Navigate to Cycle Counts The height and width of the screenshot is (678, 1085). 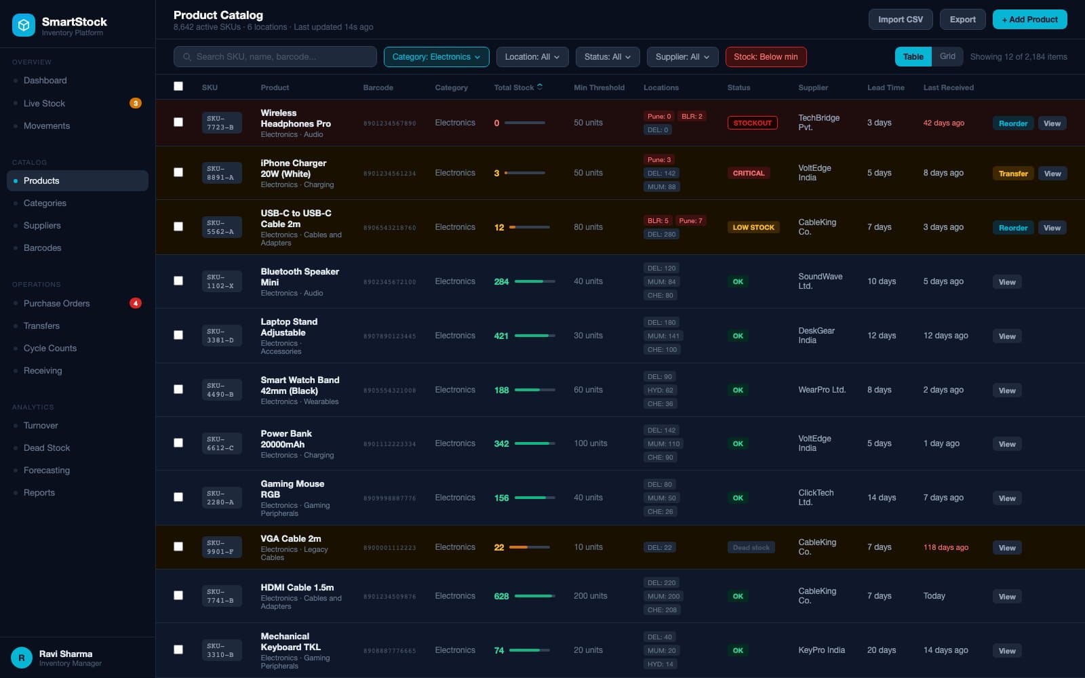[77, 348]
